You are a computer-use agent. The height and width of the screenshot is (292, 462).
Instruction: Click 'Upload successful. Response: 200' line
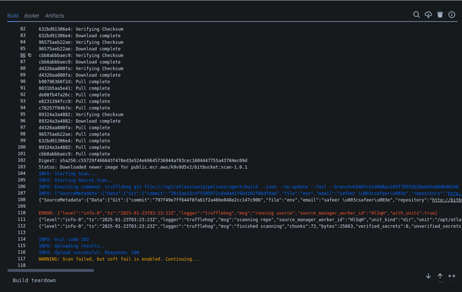(x=89, y=253)
